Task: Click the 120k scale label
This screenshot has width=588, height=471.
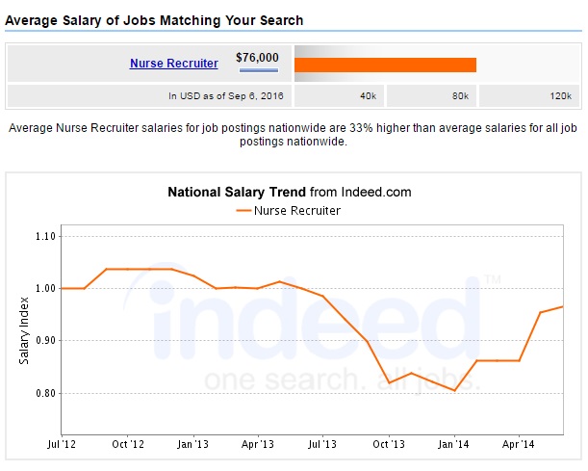Action: [561, 96]
